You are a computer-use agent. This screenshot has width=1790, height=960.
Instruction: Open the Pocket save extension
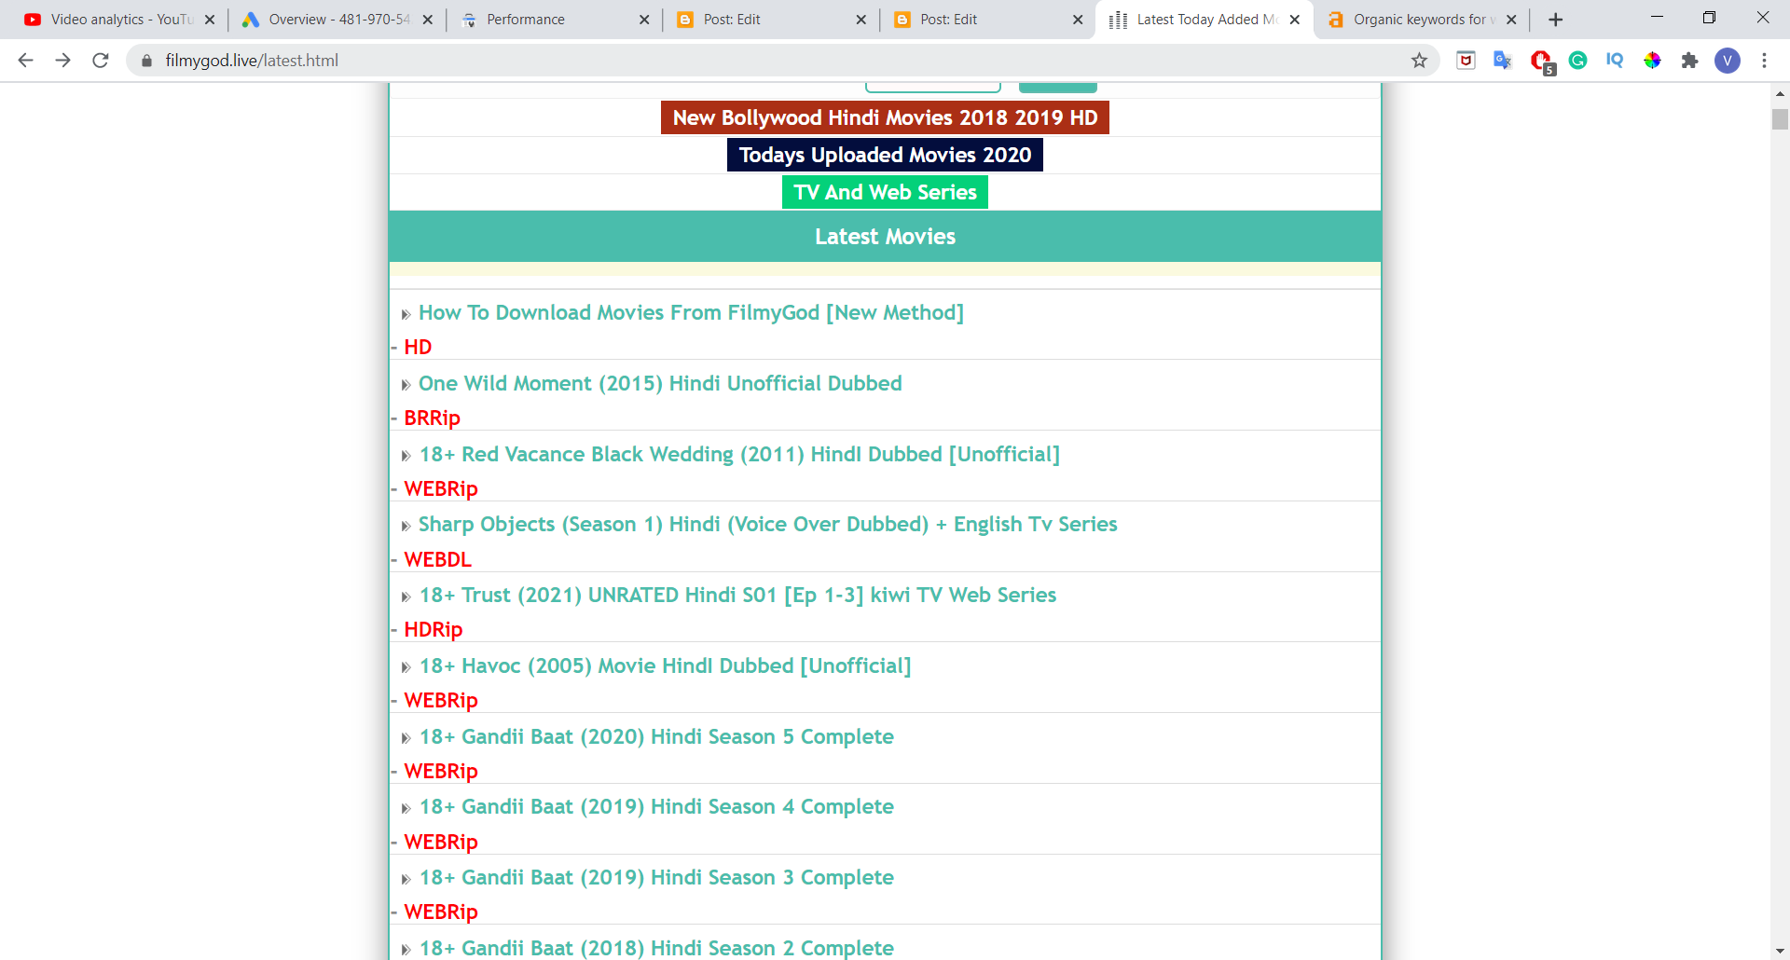point(1466,61)
